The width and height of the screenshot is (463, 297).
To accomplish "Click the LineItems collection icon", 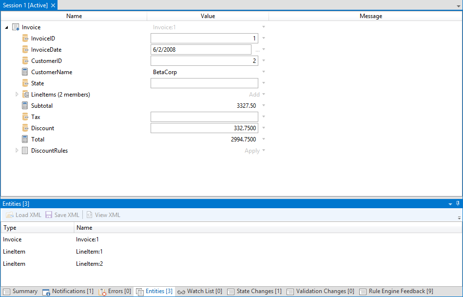I will coord(25,95).
